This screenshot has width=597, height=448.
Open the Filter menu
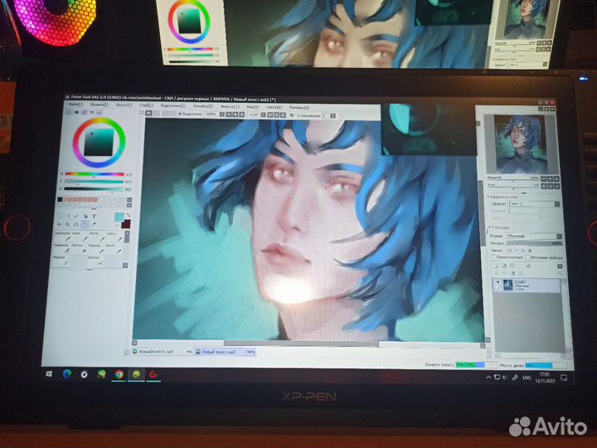(231, 107)
